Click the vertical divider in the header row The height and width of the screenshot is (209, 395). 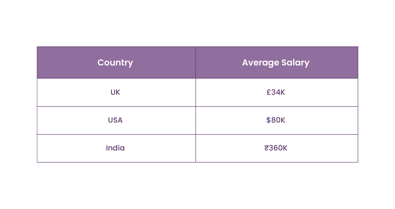pyautogui.click(x=196, y=63)
